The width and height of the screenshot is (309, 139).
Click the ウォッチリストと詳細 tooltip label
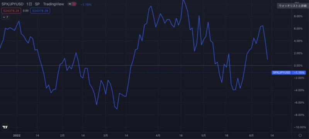[292, 6]
